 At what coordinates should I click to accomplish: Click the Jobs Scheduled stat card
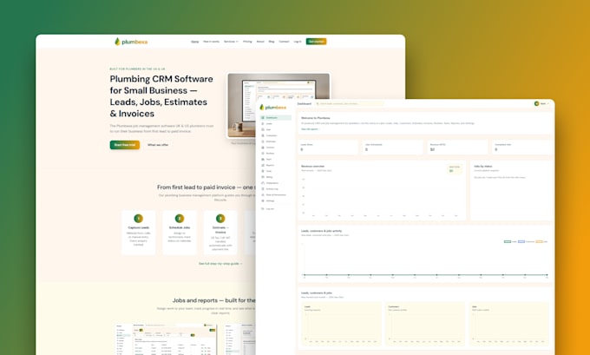point(393,148)
